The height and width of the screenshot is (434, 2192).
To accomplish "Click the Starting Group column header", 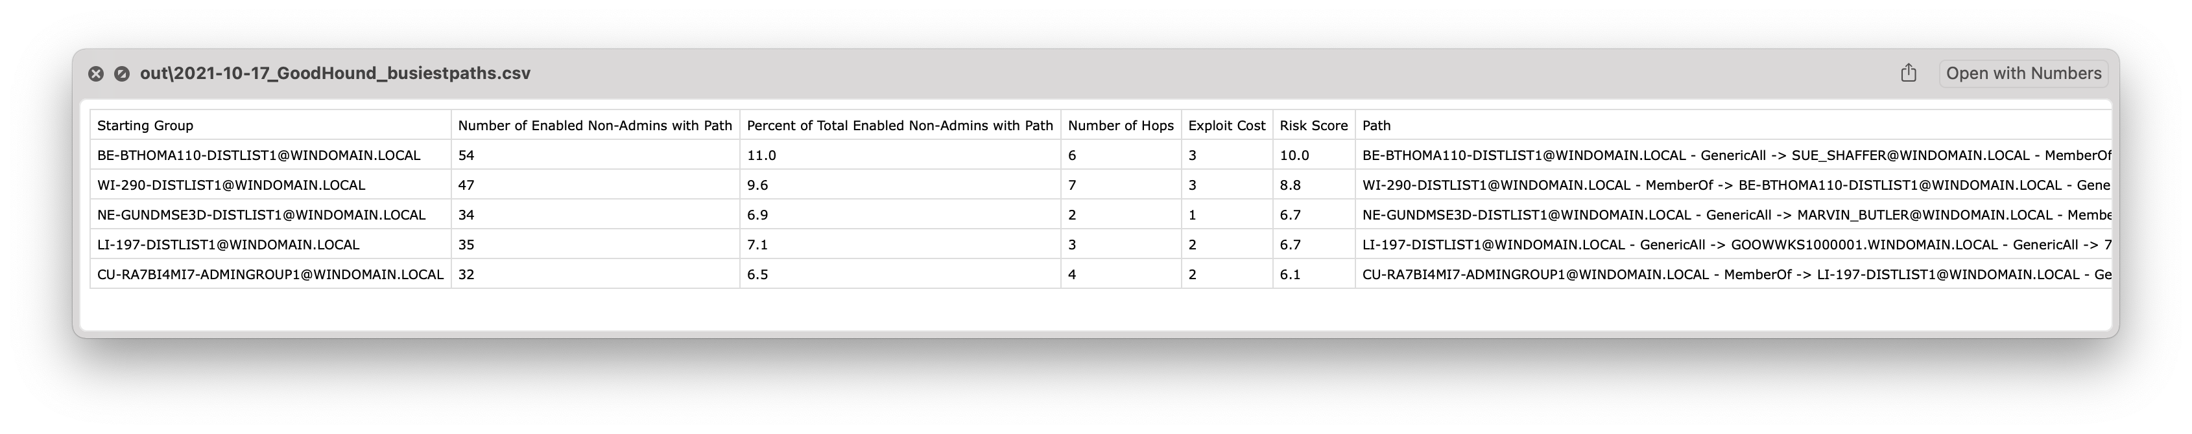I will [145, 126].
